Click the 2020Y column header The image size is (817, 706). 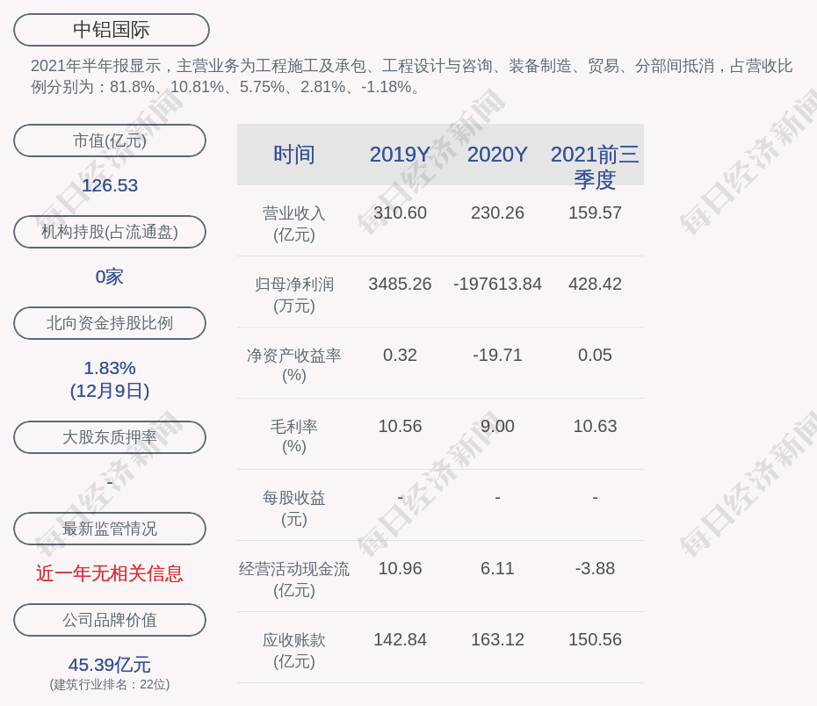point(497,155)
